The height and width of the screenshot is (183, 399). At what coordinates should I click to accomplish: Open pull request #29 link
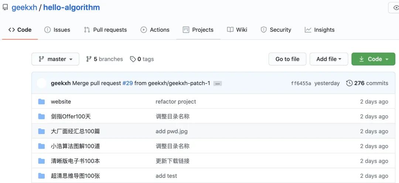pos(127,83)
